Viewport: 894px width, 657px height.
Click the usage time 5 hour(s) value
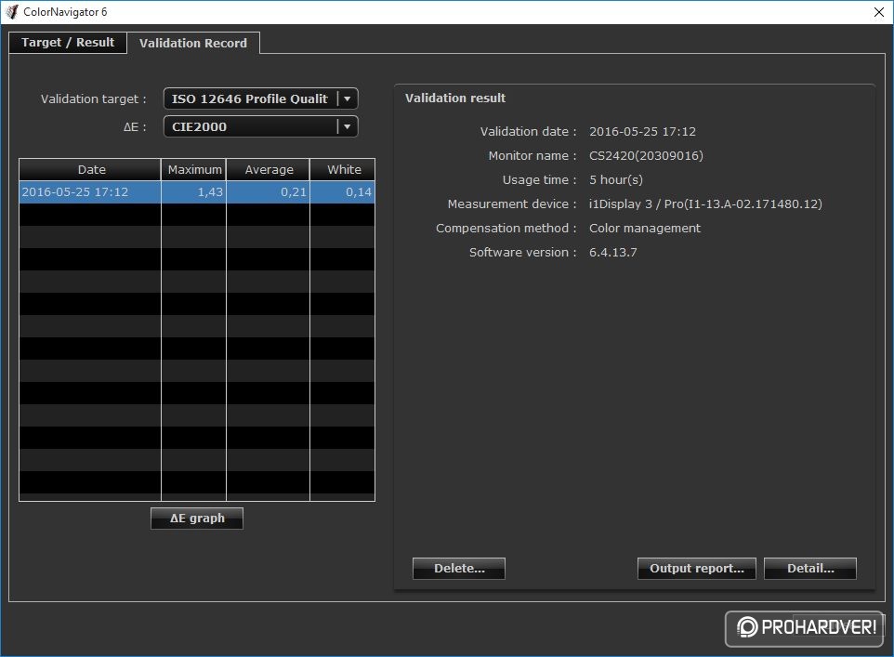click(616, 179)
